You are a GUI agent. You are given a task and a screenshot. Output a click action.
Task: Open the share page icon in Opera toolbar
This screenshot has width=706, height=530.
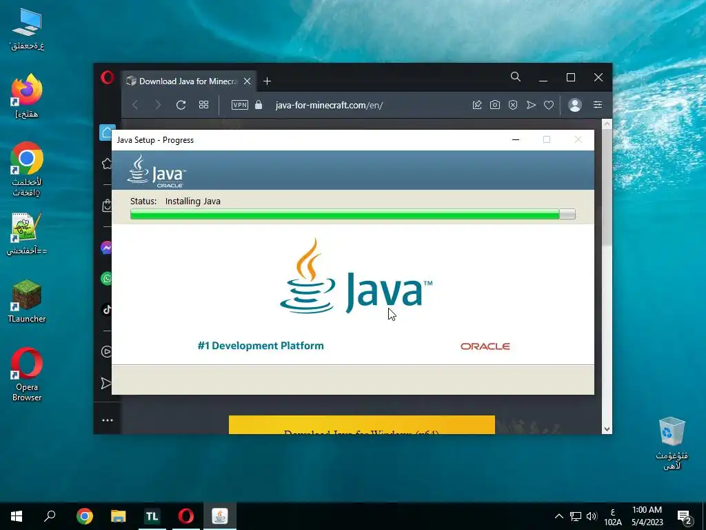477,105
